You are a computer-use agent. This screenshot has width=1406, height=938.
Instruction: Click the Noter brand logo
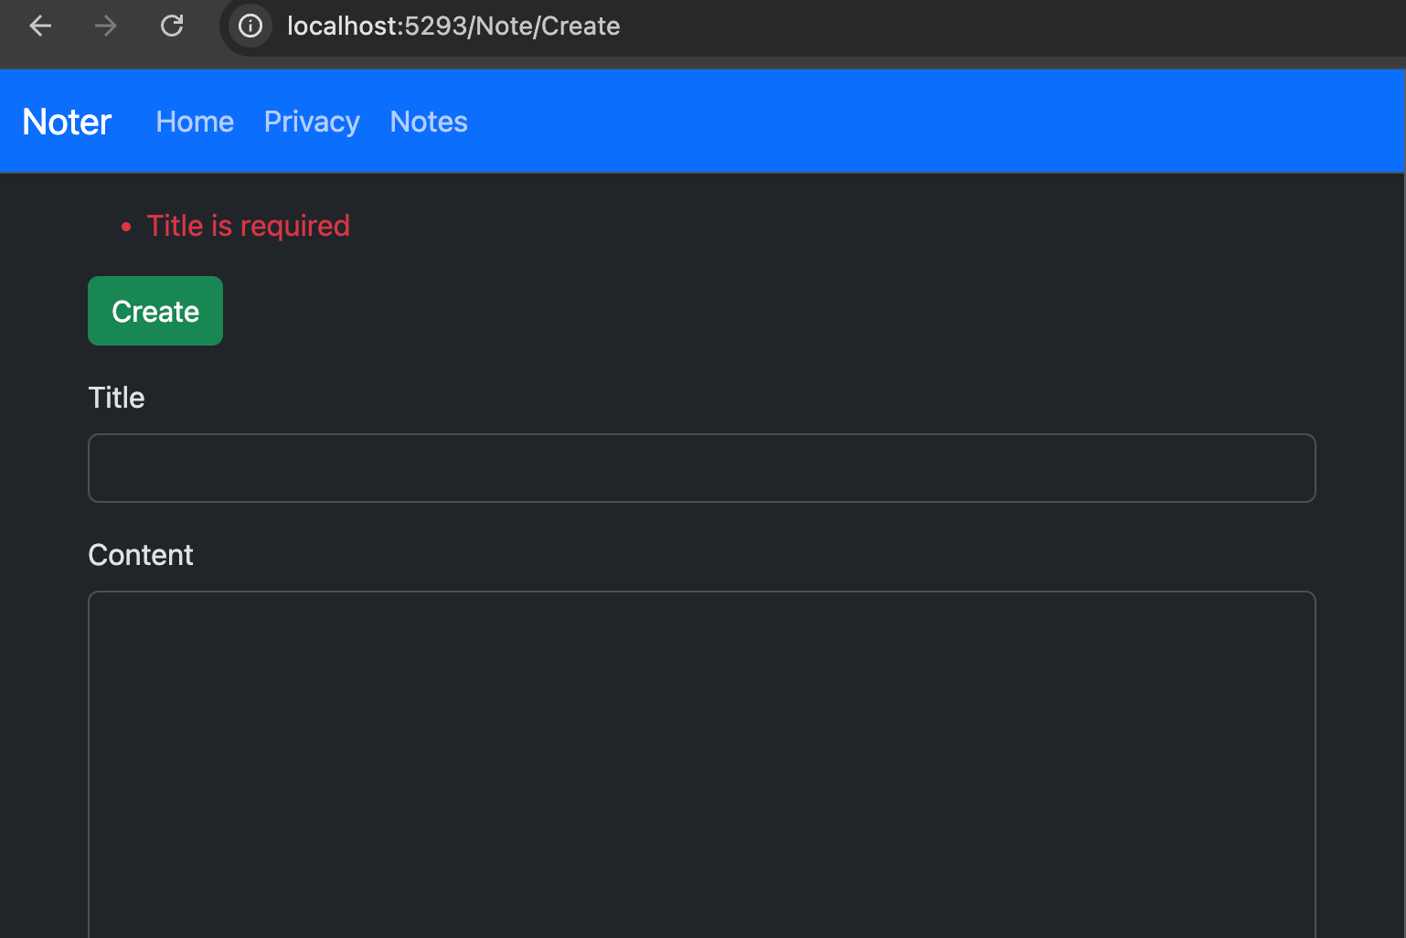67,122
